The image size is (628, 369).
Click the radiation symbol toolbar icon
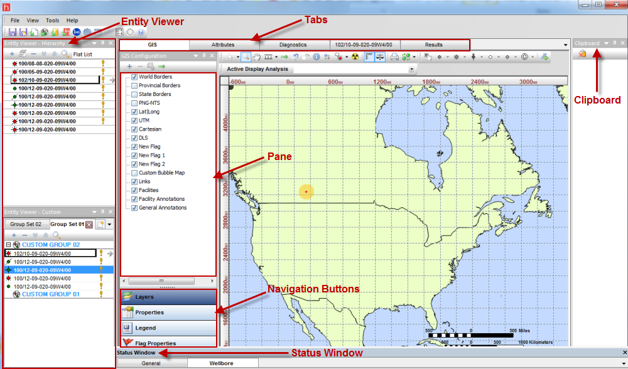[x=355, y=56]
